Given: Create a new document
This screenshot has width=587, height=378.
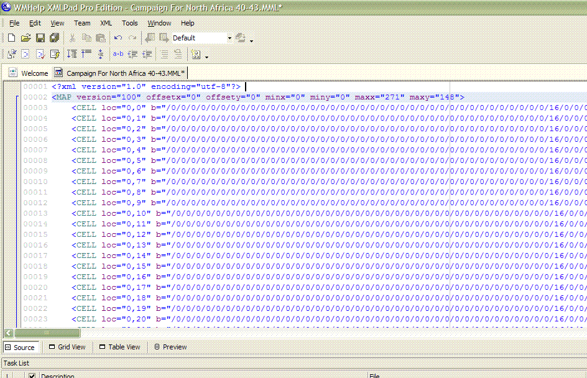Looking at the screenshot, I should point(12,38).
